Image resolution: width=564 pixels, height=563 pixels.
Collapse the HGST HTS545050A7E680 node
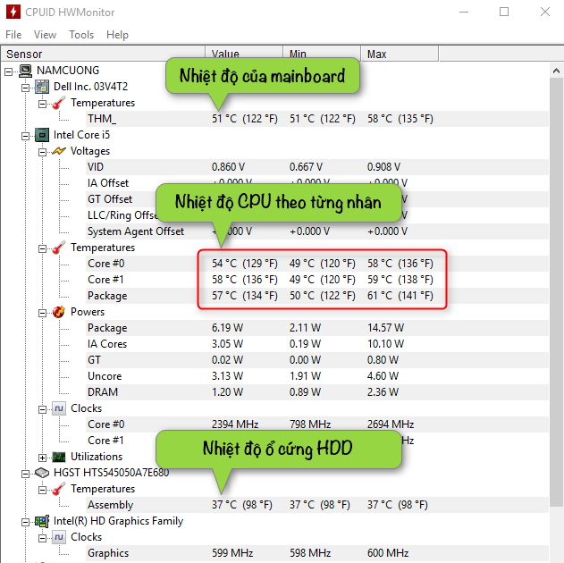tap(25, 475)
